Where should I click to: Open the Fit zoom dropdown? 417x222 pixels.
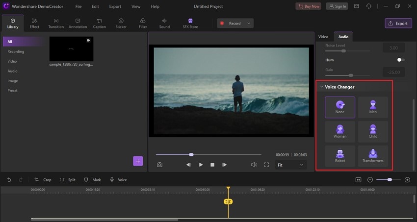tap(291, 165)
